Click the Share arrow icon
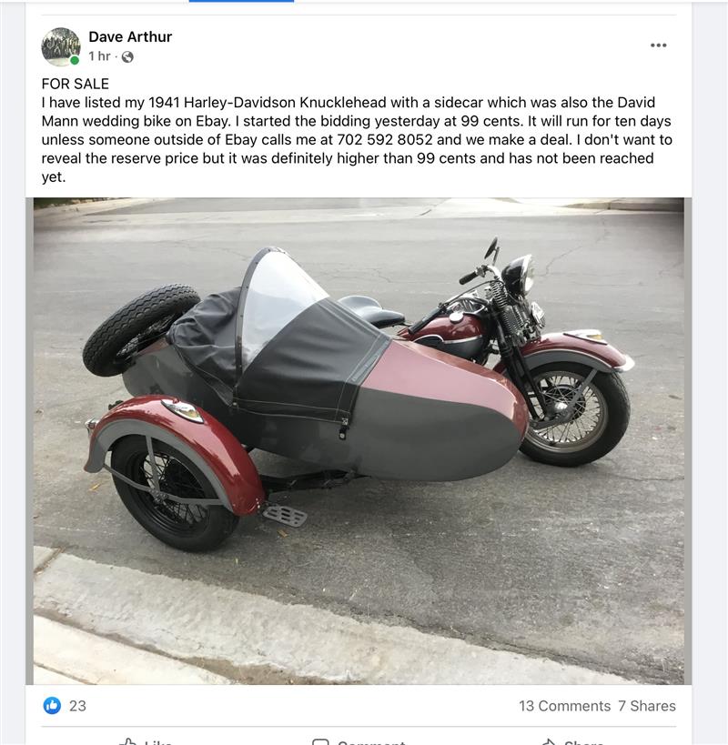The width and height of the screenshot is (728, 745). tap(549, 741)
